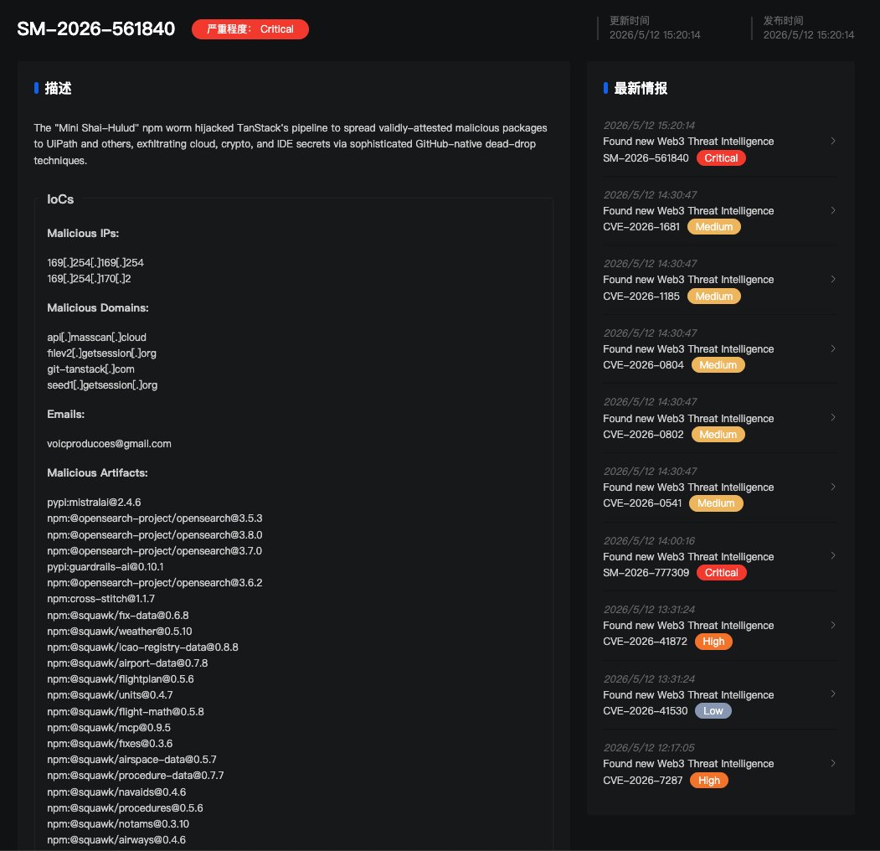This screenshot has height=851, width=880.
Task: Open the CVE-2026-41872 intelligence link
Action: click(645, 642)
